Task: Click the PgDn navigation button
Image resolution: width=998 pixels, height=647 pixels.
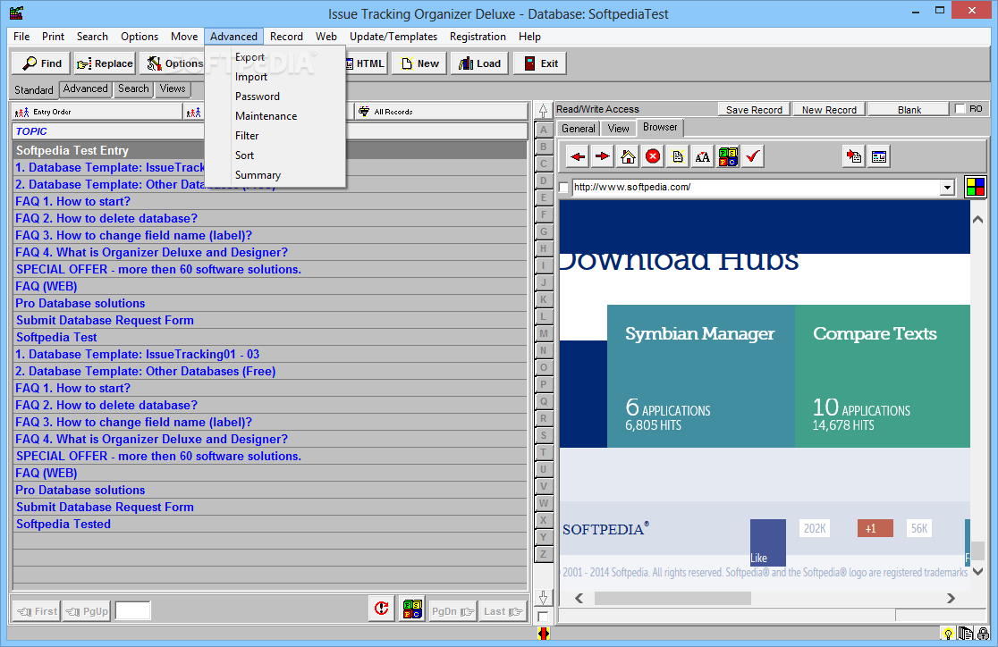Action: click(452, 611)
